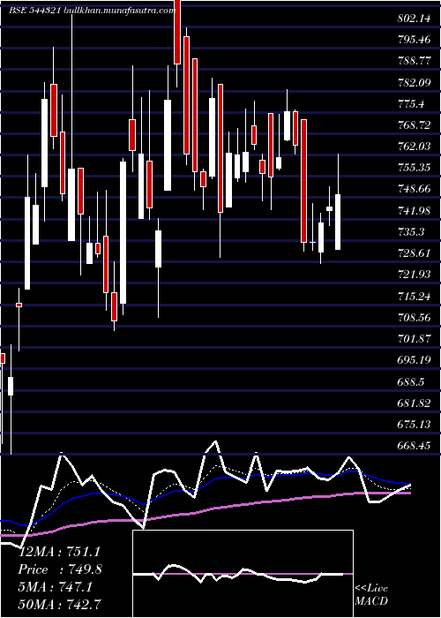The image size is (441, 618).
Task: Pick the 701.87 price label
Action: (x=414, y=339)
